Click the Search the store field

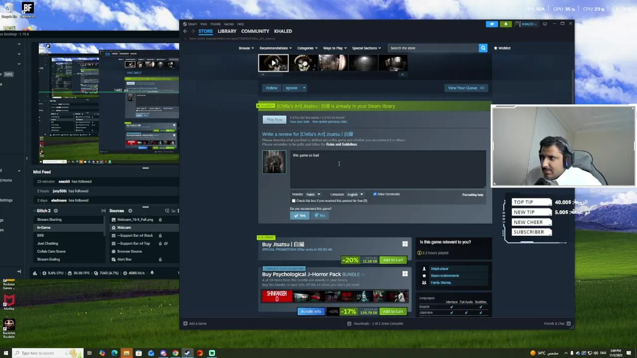pyautogui.click(x=432, y=48)
